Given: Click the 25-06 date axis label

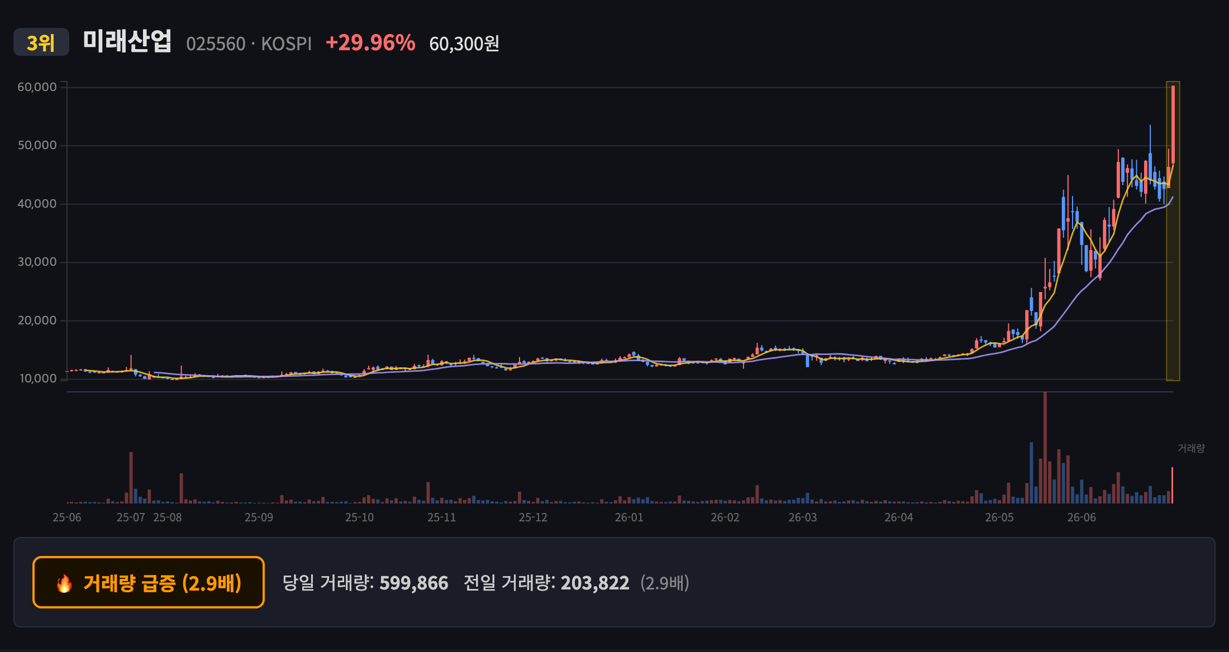Looking at the screenshot, I should [x=67, y=517].
